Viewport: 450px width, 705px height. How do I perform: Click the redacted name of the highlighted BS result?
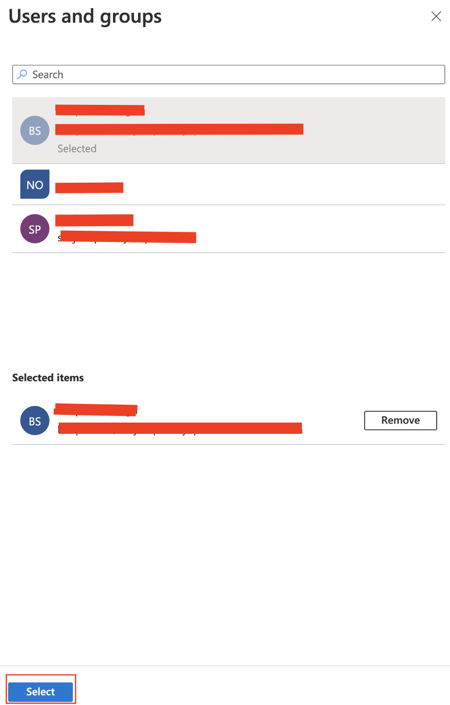click(x=100, y=110)
